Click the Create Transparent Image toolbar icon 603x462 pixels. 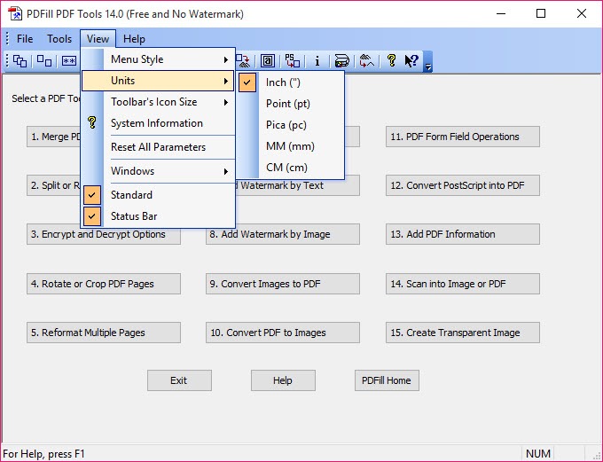click(x=366, y=61)
